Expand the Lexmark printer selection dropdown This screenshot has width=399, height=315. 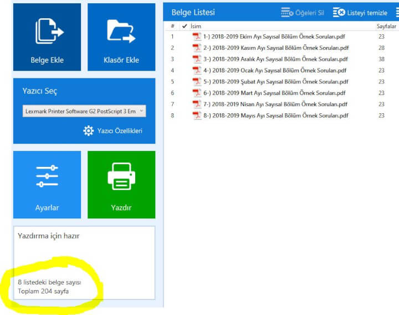[x=84, y=111]
